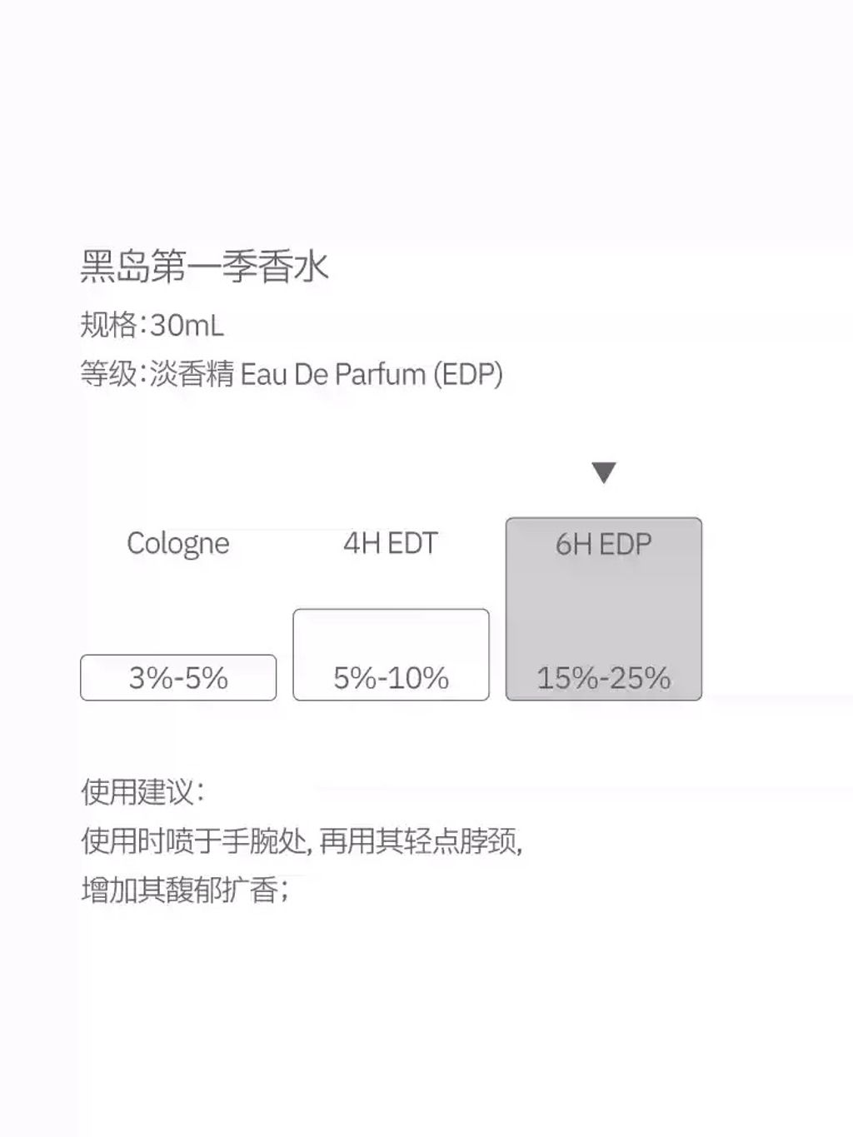Viewport: 853px width, 1137px height.
Task: Click the word 脖颈 in usage tips
Action: click(x=490, y=841)
